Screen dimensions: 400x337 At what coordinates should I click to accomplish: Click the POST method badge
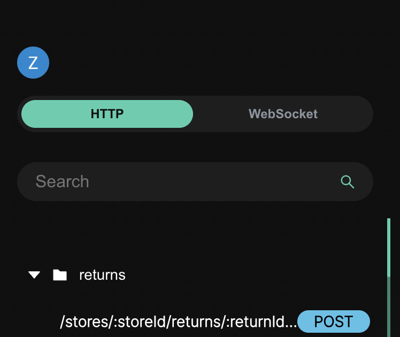click(334, 321)
